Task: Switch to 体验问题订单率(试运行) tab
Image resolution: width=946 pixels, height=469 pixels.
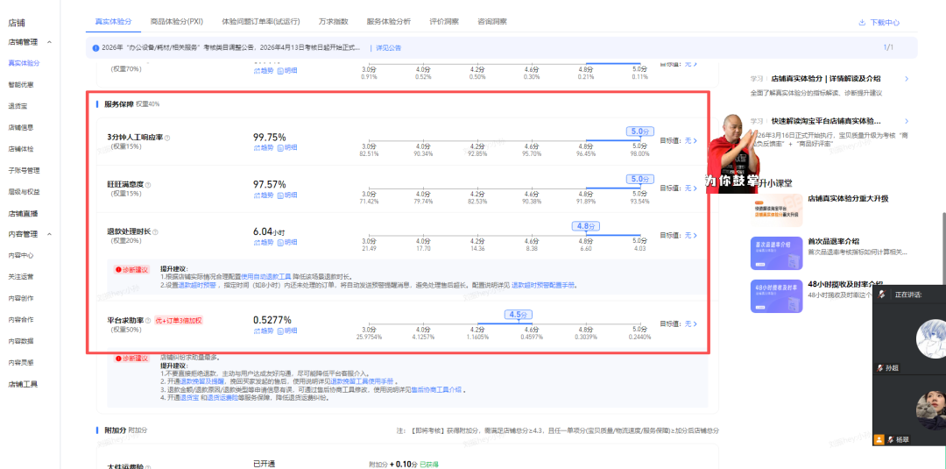Action: (x=261, y=22)
